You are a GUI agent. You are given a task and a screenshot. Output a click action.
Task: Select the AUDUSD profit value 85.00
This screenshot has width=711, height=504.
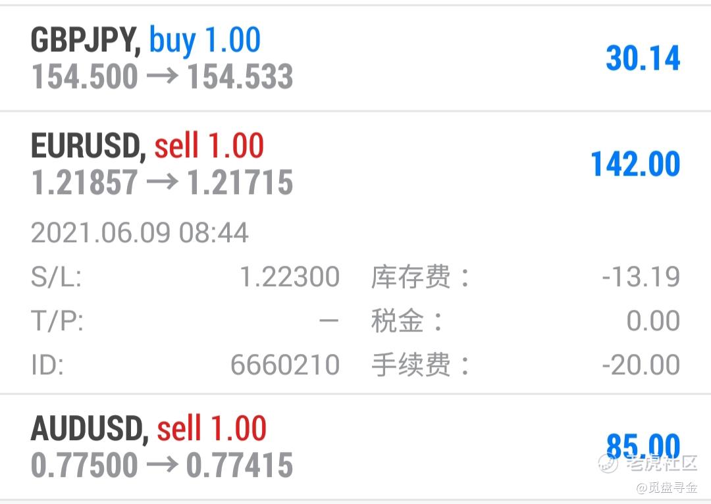point(643,447)
